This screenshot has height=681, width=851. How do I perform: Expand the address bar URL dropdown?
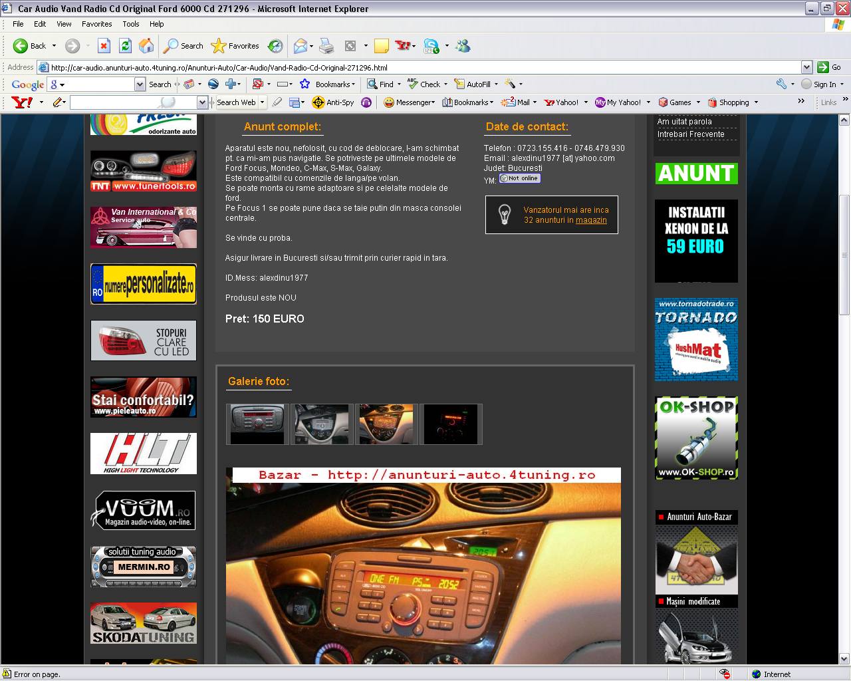pyautogui.click(x=806, y=67)
